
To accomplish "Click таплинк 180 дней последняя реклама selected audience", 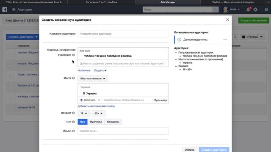I will point(108,56).
